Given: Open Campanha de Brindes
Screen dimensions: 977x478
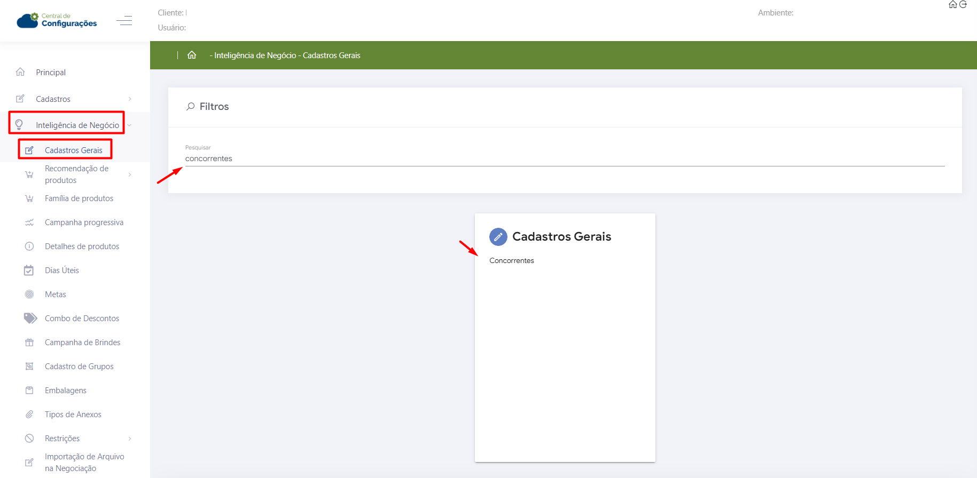Looking at the screenshot, I should [83, 342].
